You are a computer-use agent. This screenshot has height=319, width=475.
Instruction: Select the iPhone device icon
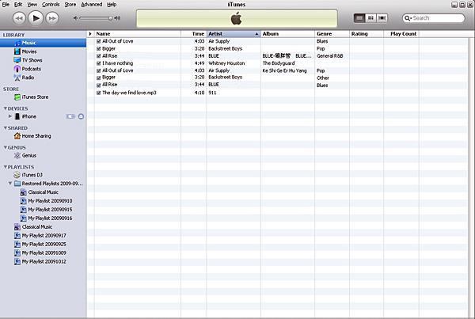click(x=17, y=116)
